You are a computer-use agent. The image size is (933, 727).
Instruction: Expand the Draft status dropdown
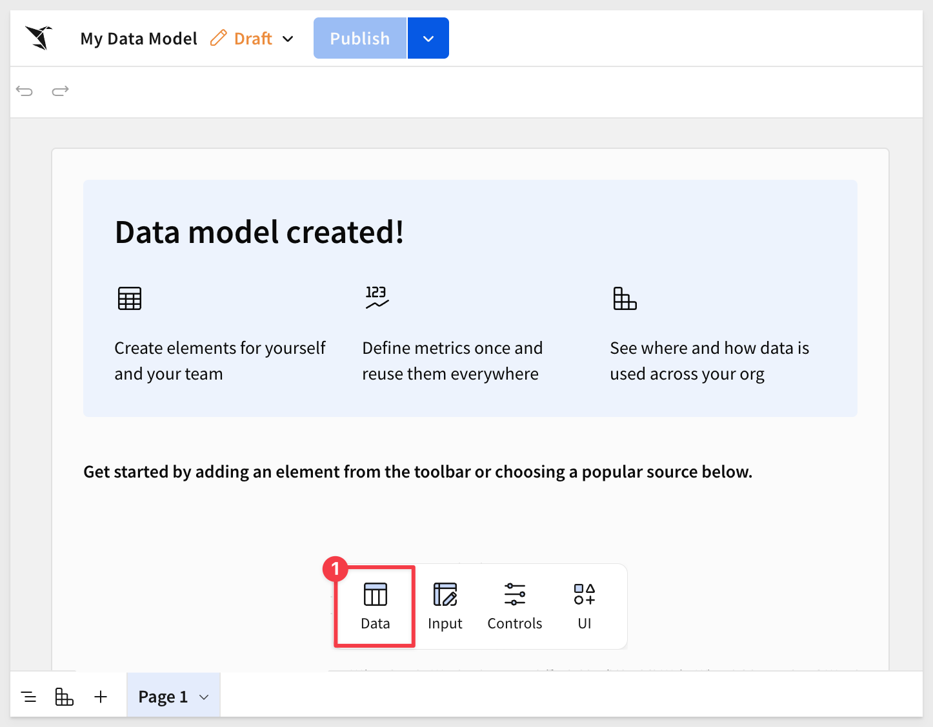point(288,39)
